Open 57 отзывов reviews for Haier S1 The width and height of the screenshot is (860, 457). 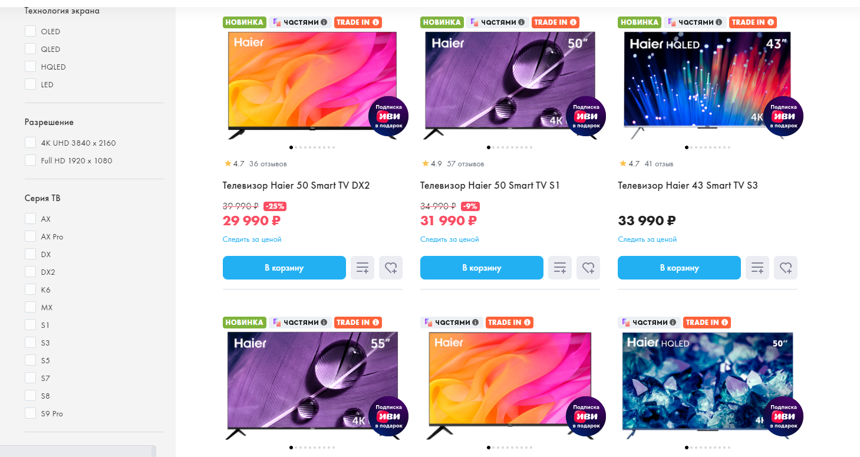point(465,164)
